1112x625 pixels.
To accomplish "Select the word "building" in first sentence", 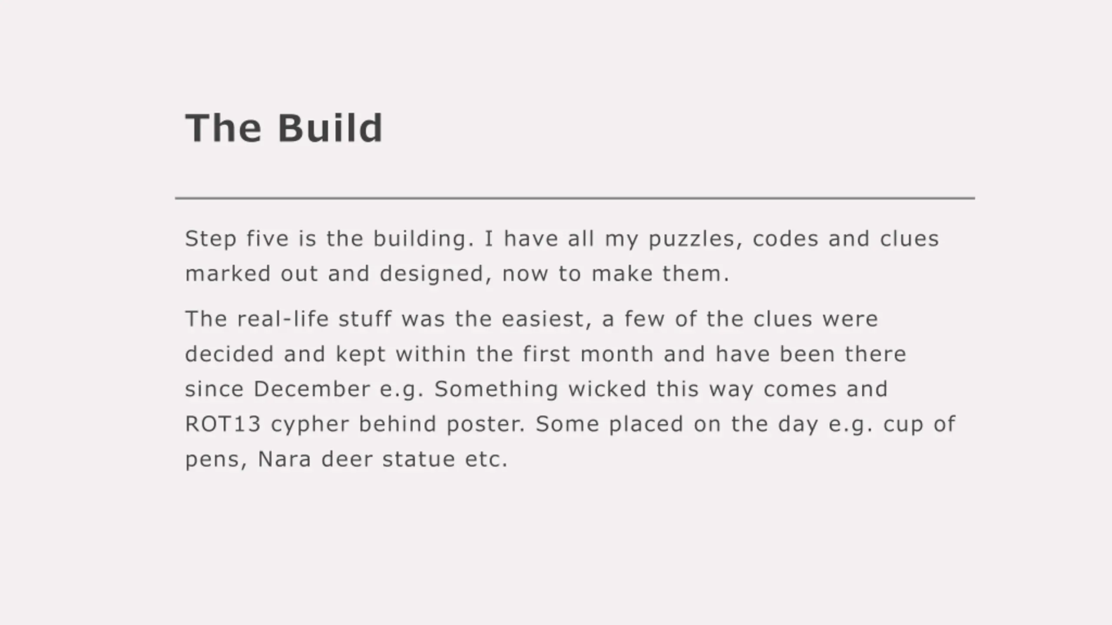I will tap(420, 239).
